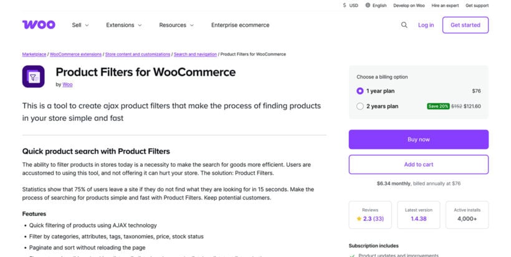Go to the Marketplace breadcrumb
The height and width of the screenshot is (257, 511).
tap(34, 54)
